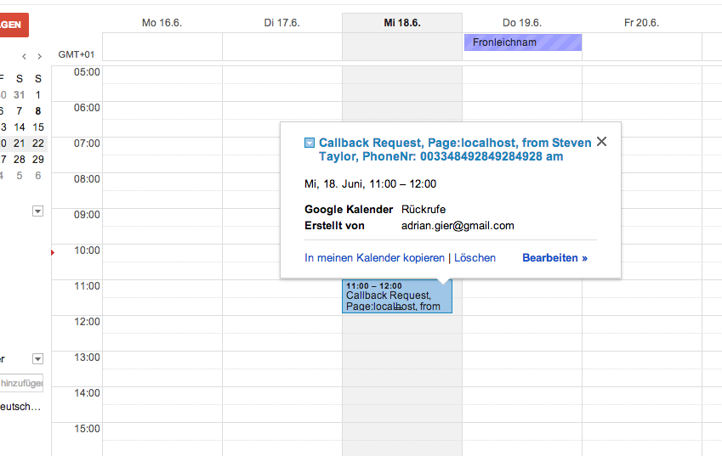
Task: Go to next month in mini calendar
Action: 40,57
